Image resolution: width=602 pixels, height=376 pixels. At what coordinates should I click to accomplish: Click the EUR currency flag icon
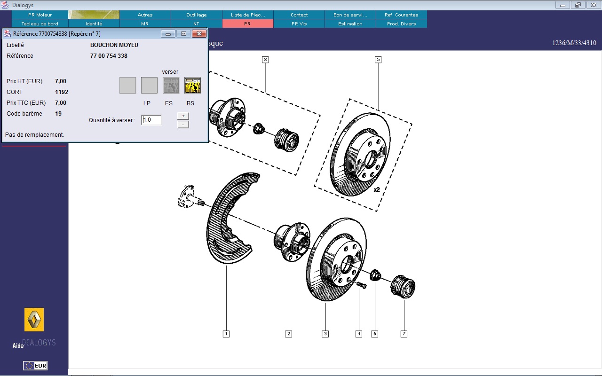pyautogui.click(x=35, y=366)
